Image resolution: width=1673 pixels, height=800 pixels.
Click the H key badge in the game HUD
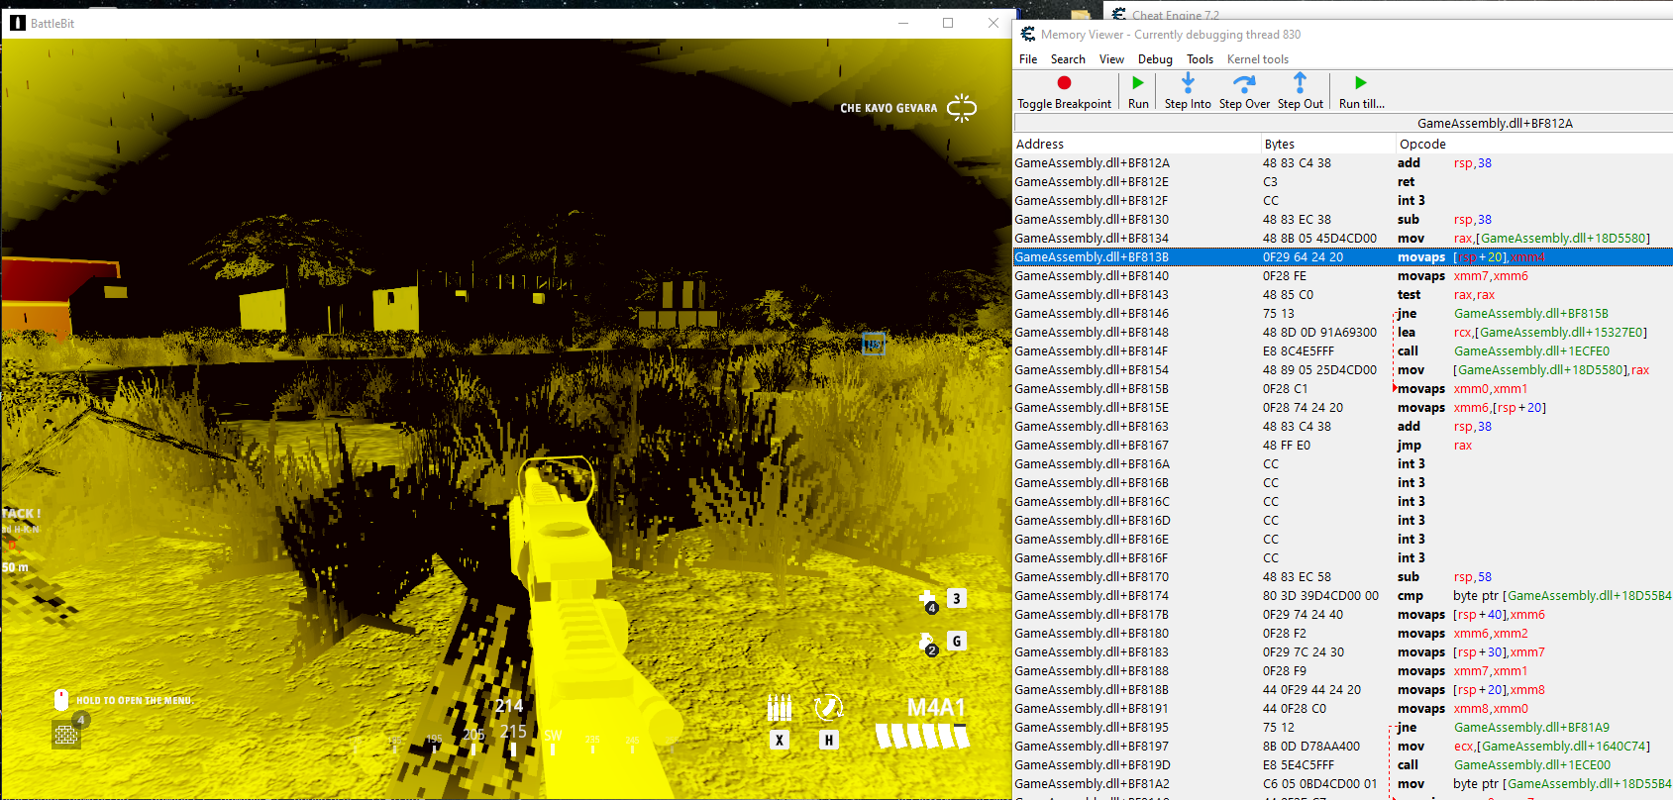point(828,740)
